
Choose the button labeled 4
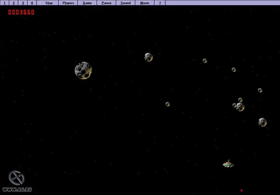pyautogui.click(x=32, y=3)
